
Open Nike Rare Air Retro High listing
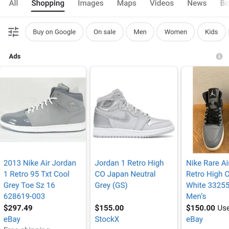[208, 180]
